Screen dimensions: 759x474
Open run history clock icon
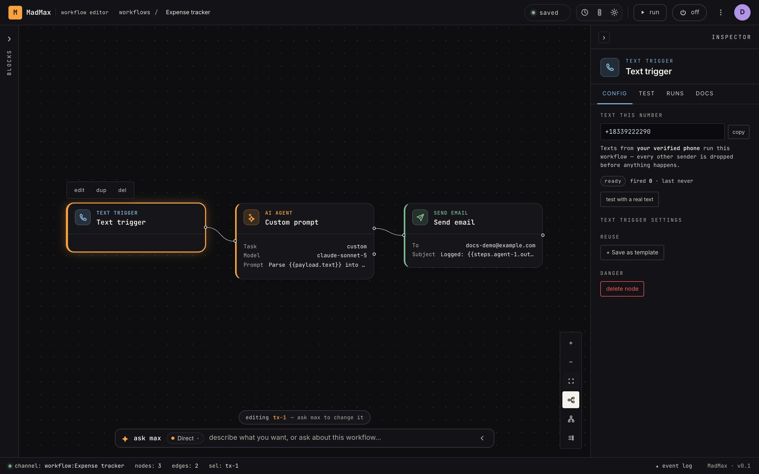pyautogui.click(x=585, y=13)
